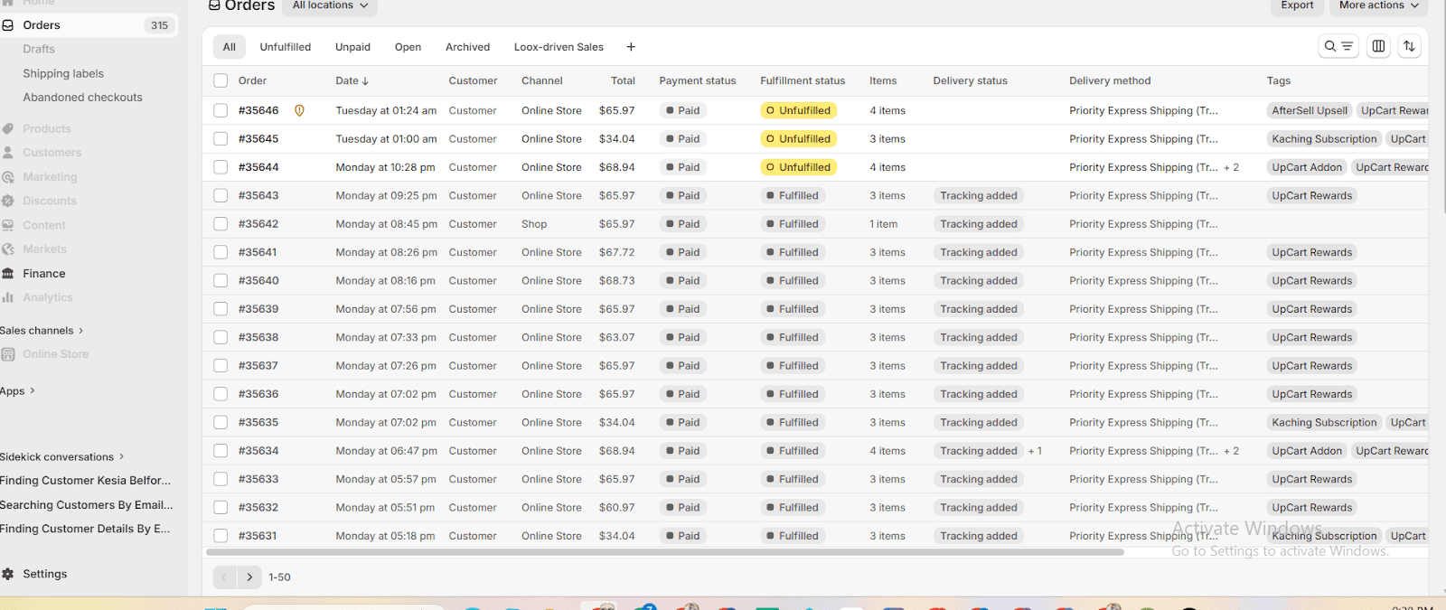The height and width of the screenshot is (610, 1446).
Task: Click Date column sort arrow
Action: 365,81
